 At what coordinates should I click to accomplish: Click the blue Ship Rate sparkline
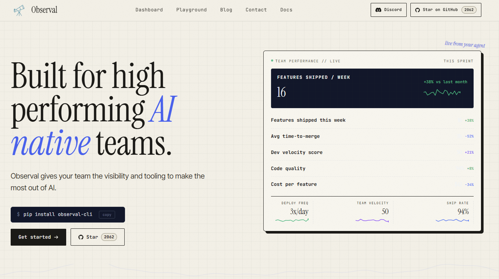coord(452,220)
